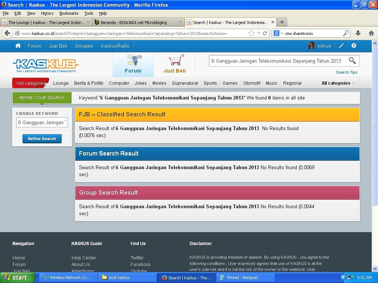The width and height of the screenshot is (378, 283).
Task: Close the Beranda BISAJADI.net tab
Action: pyautogui.click(x=180, y=22)
